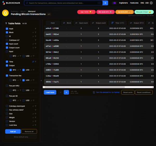Go to next page of results

[66, 92]
